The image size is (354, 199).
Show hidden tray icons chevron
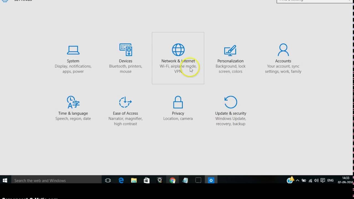[298, 180]
